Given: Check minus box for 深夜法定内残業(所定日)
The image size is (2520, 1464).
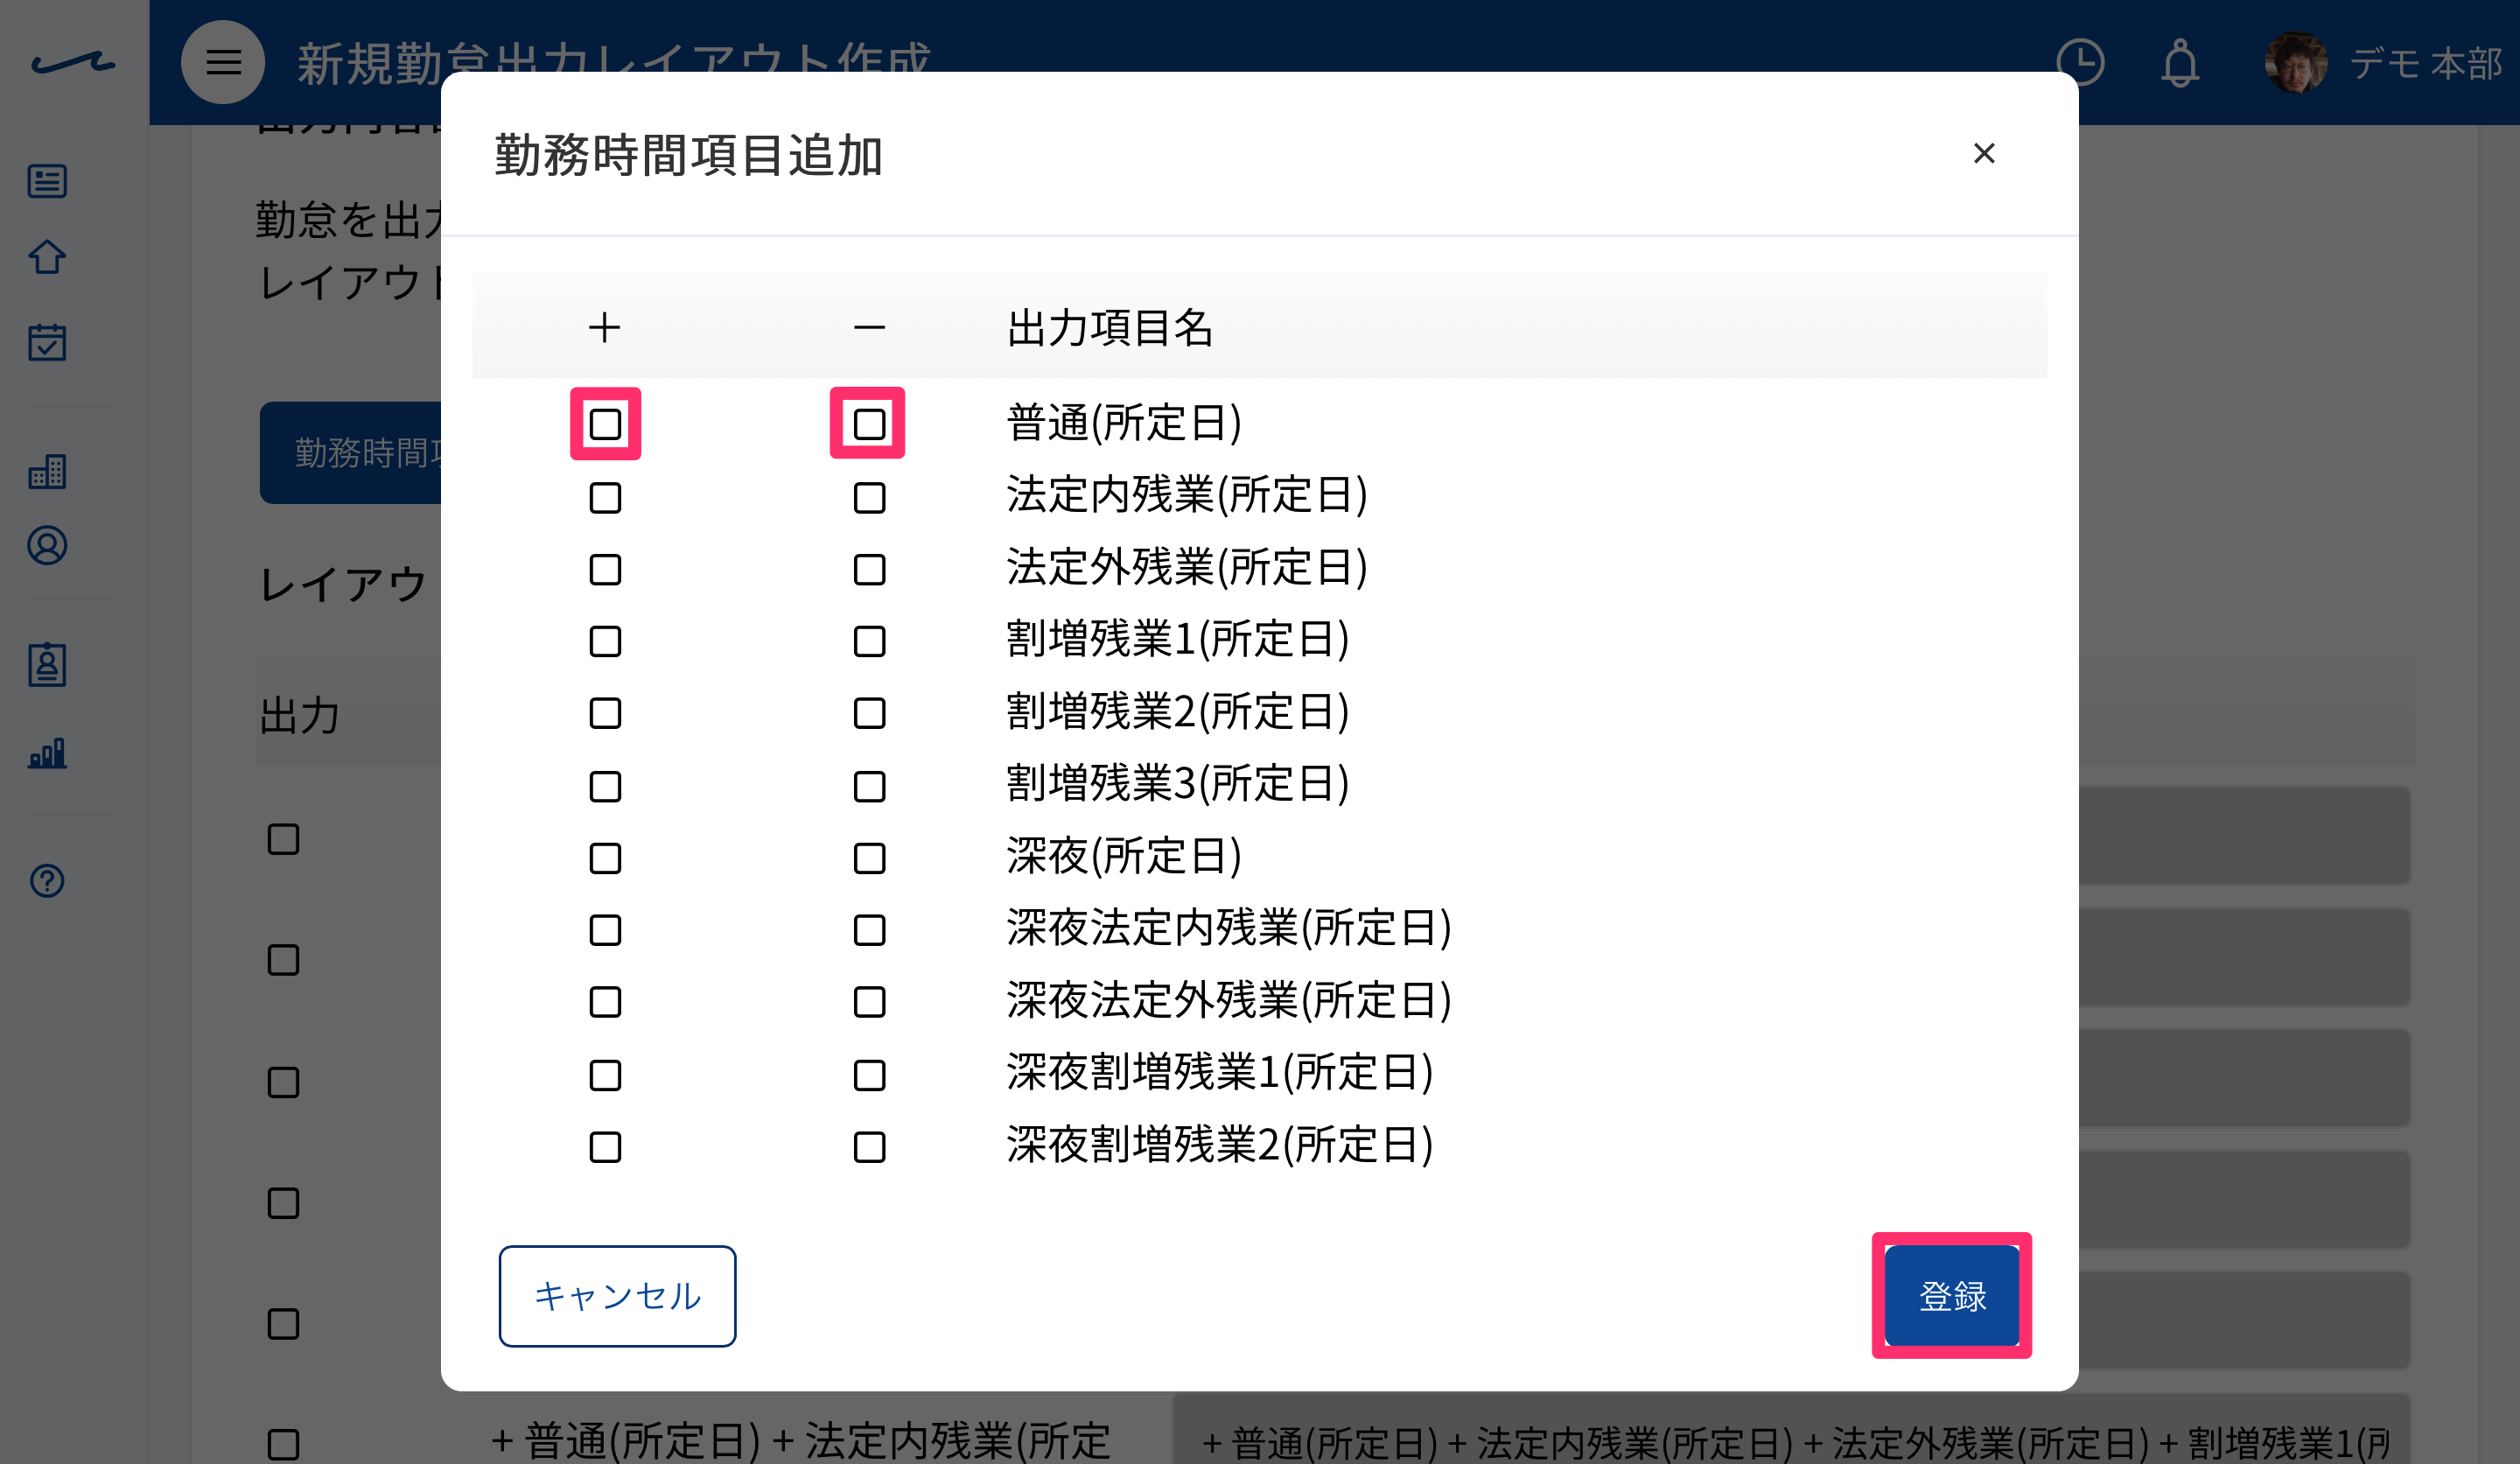Looking at the screenshot, I should [869, 930].
